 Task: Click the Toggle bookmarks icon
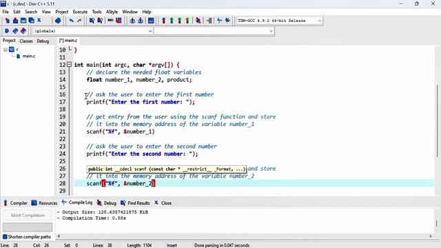pos(15,31)
